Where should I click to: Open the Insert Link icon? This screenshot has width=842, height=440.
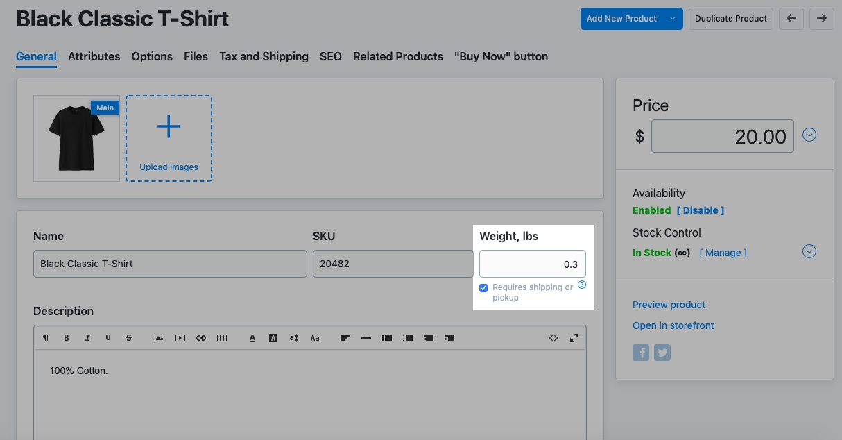point(201,338)
